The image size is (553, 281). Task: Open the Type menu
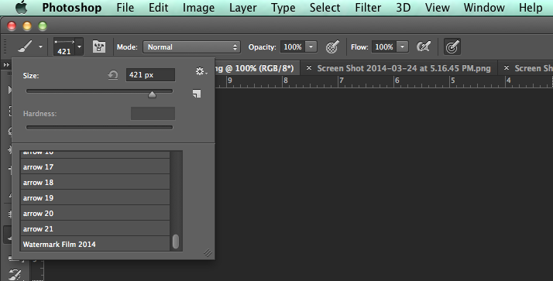coord(283,8)
